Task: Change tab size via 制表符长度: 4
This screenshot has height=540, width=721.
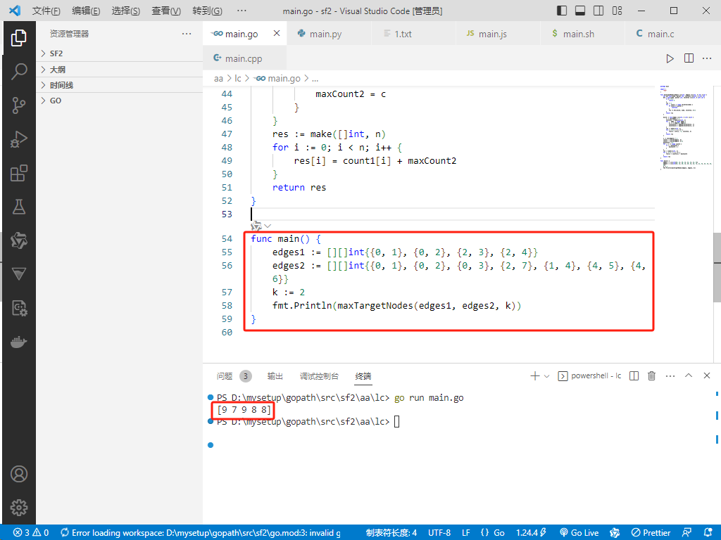Action: 391,533
